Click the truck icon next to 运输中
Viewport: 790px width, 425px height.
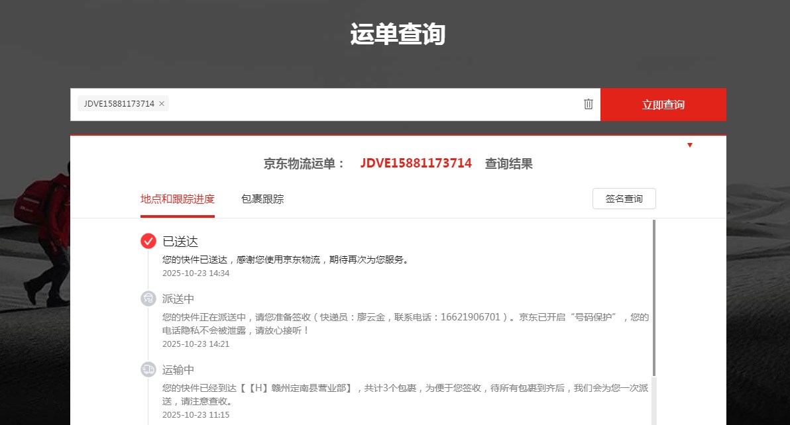click(x=148, y=369)
